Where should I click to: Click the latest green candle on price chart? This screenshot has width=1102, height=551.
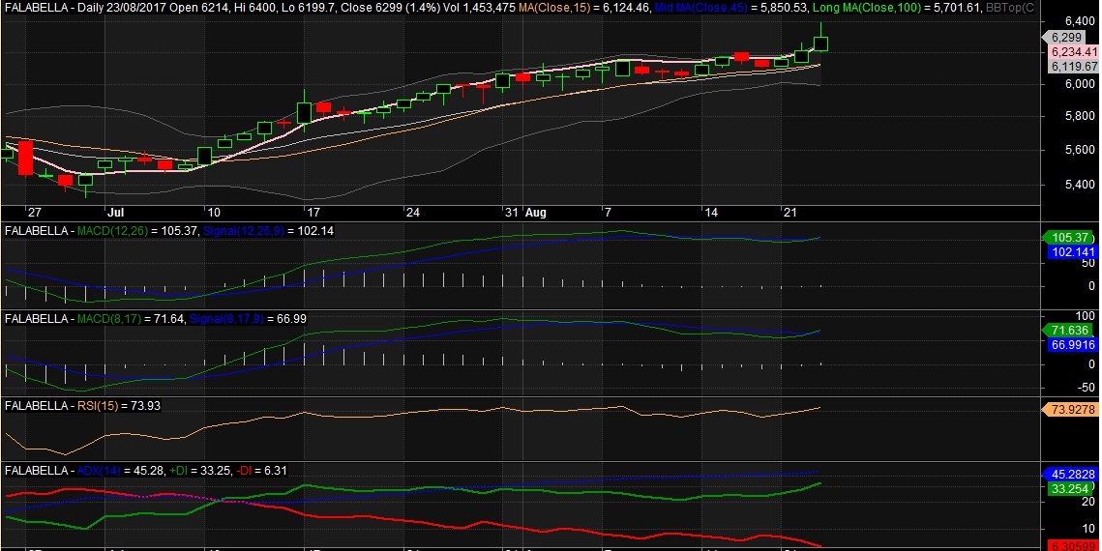(820, 43)
